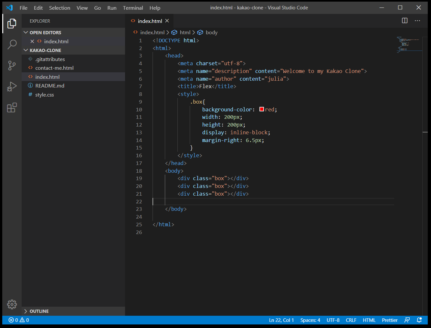This screenshot has width=431, height=328.
Task: Collapse the Open Editors section
Action: coord(26,32)
